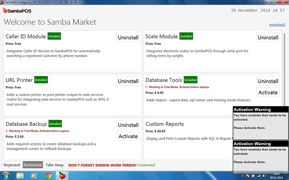289x180 pixels.
Task: Click the 'Price: $ 9.95' text
Action: (155, 93)
